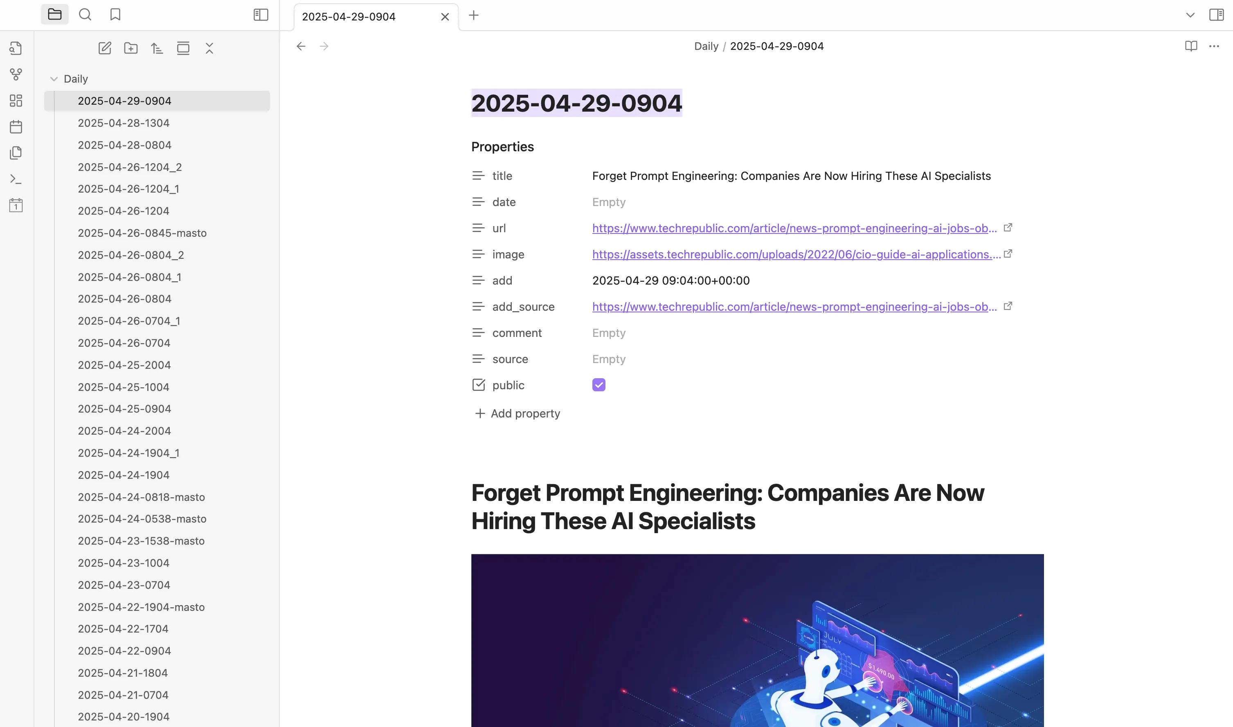Open daily note calendar ribbon icon
Screen dimensions: 1233x727
(x=16, y=127)
